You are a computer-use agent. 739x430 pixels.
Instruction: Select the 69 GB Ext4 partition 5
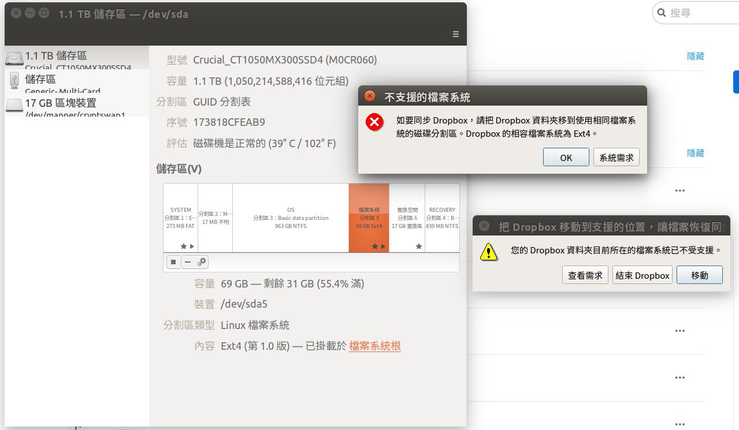369,218
